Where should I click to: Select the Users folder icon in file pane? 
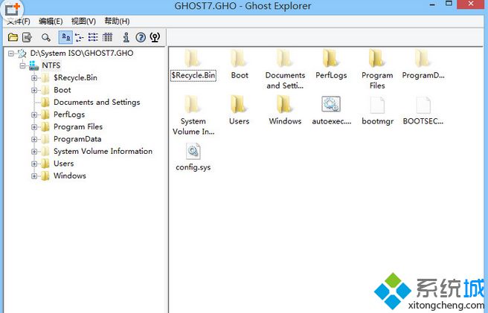pos(240,105)
